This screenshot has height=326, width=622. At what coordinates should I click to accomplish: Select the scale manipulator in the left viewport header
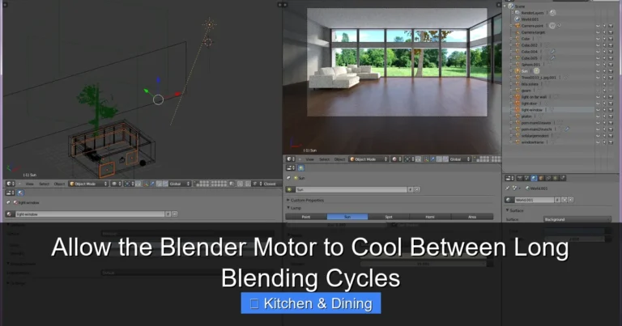(x=166, y=184)
